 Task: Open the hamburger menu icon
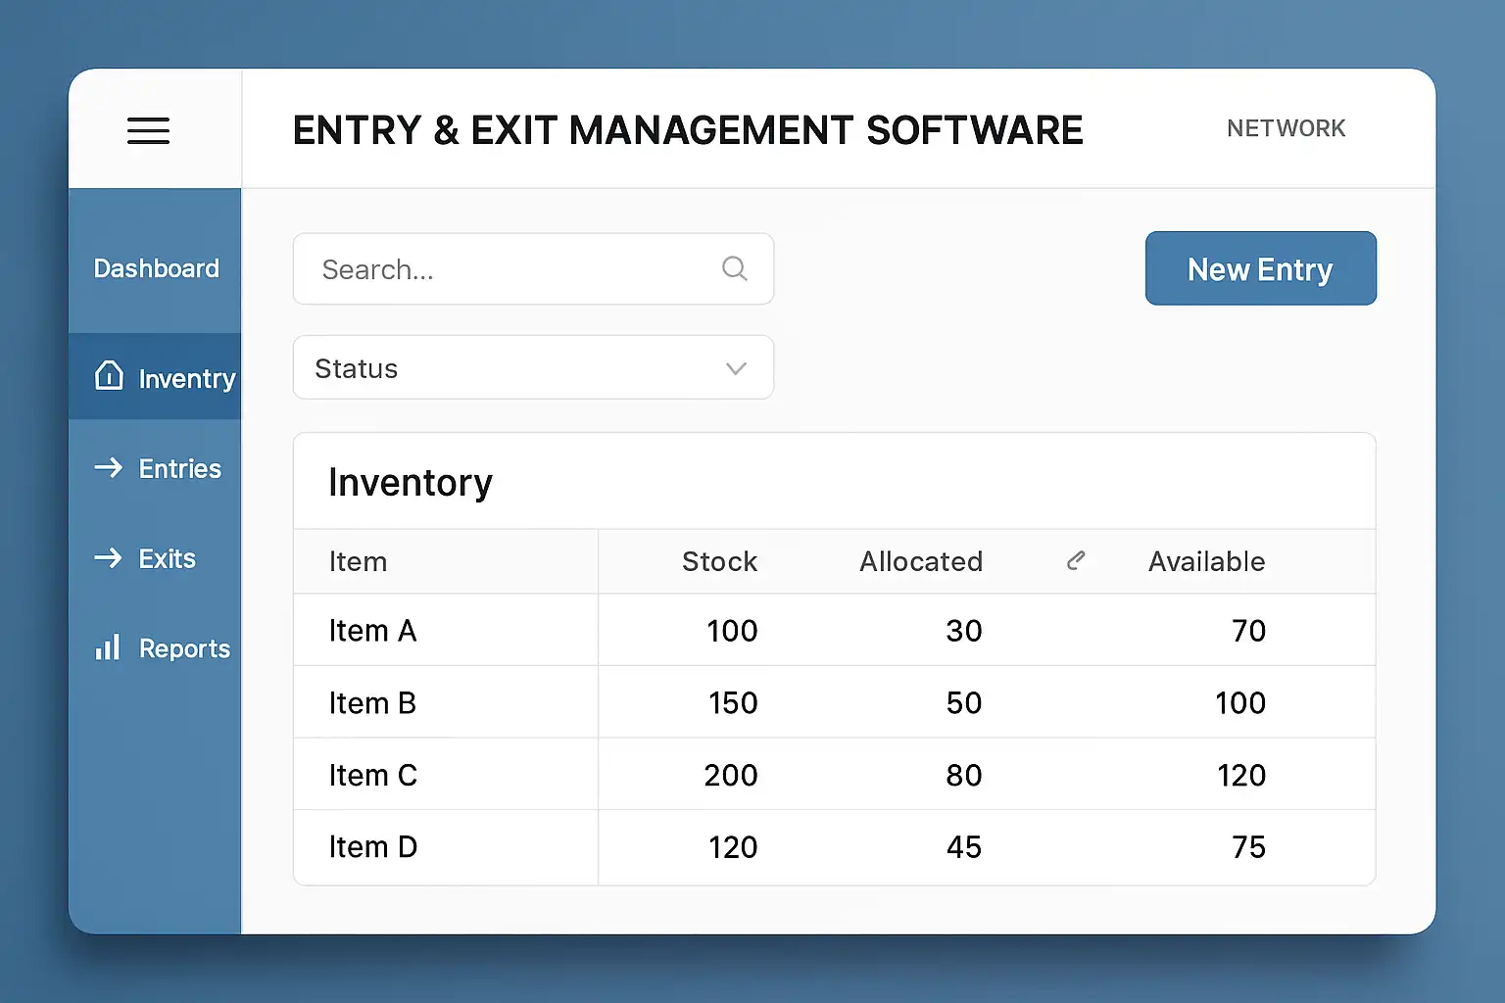coord(148,130)
